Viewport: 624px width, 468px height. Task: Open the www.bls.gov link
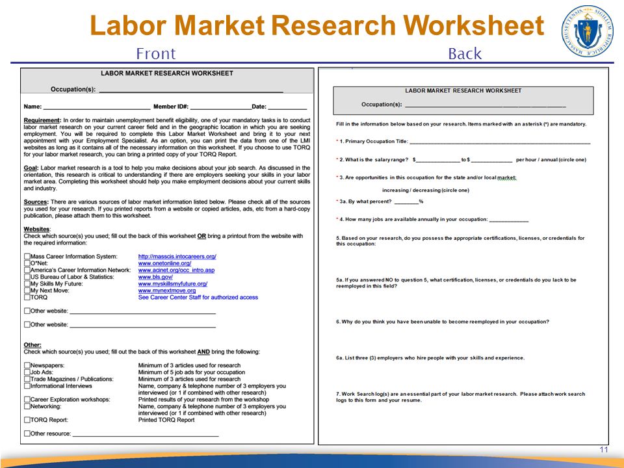pyautogui.click(x=155, y=277)
